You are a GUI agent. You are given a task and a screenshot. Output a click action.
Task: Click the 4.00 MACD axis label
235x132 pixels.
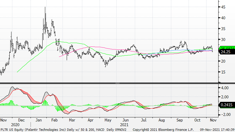tap(225, 88)
